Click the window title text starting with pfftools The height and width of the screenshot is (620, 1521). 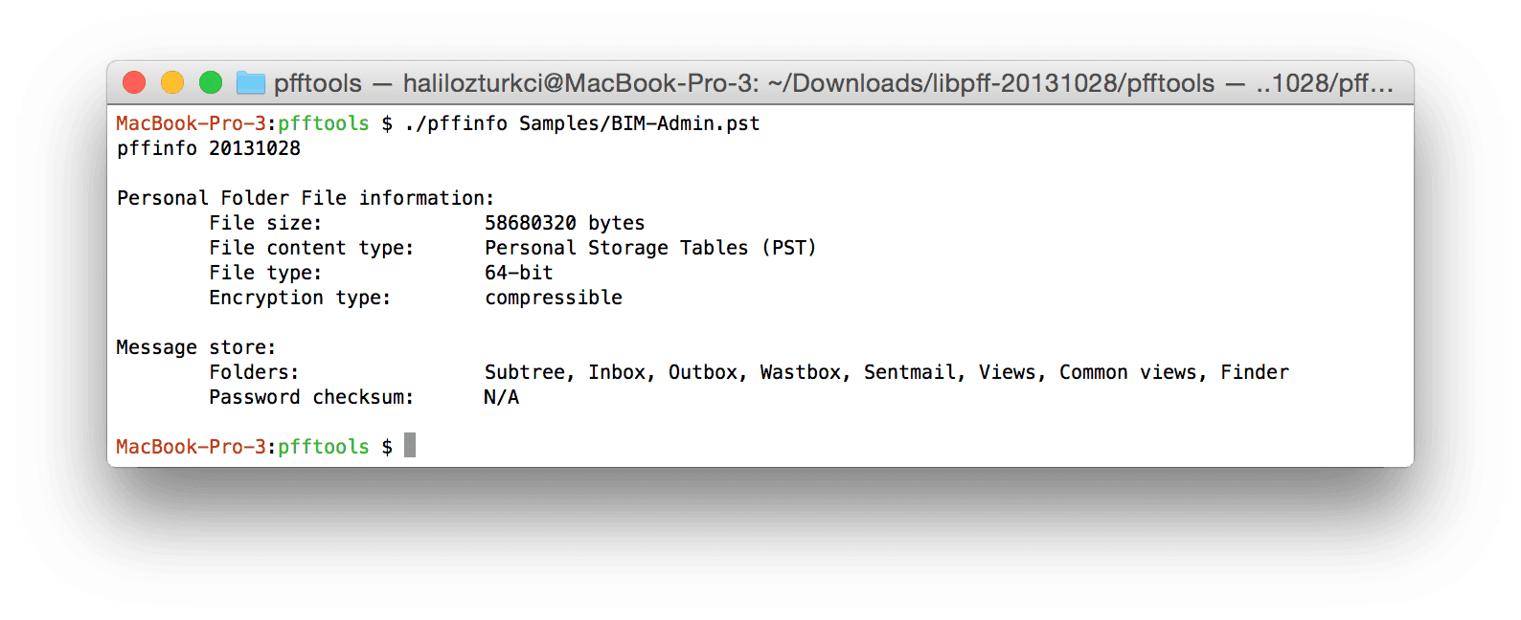pyautogui.click(x=831, y=83)
